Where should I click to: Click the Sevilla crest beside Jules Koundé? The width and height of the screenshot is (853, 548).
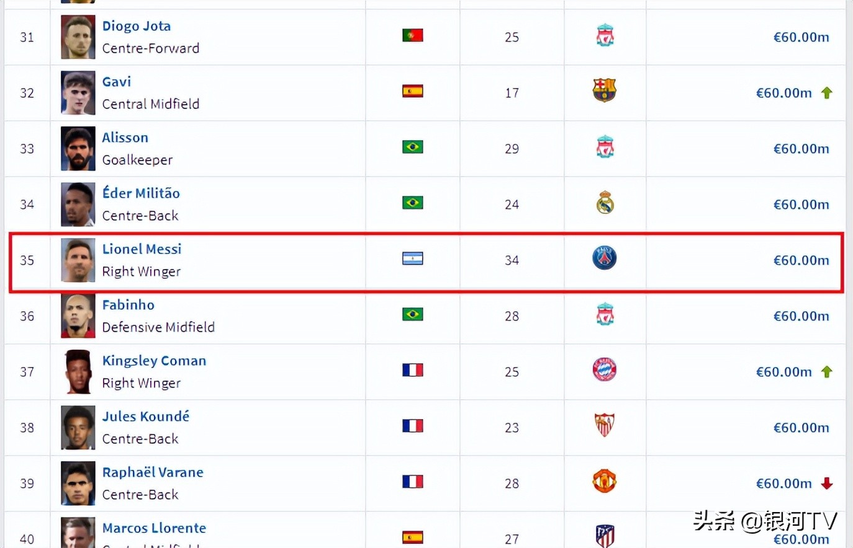604,425
